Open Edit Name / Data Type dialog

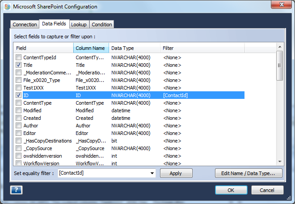(x=249, y=173)
